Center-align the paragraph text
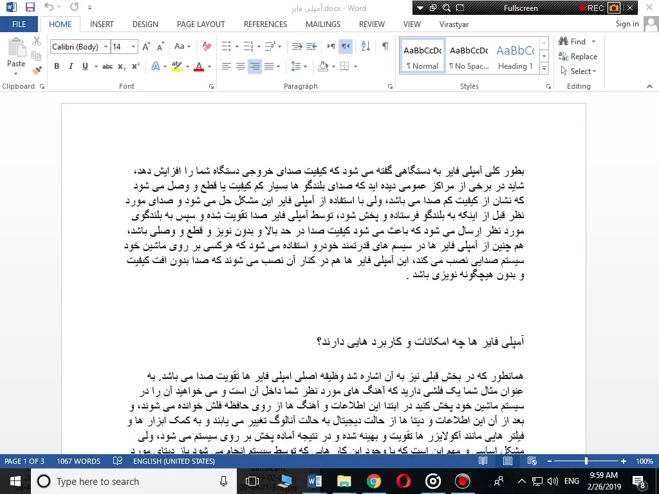This screenshot has width=659, height=494. point(240,66)
